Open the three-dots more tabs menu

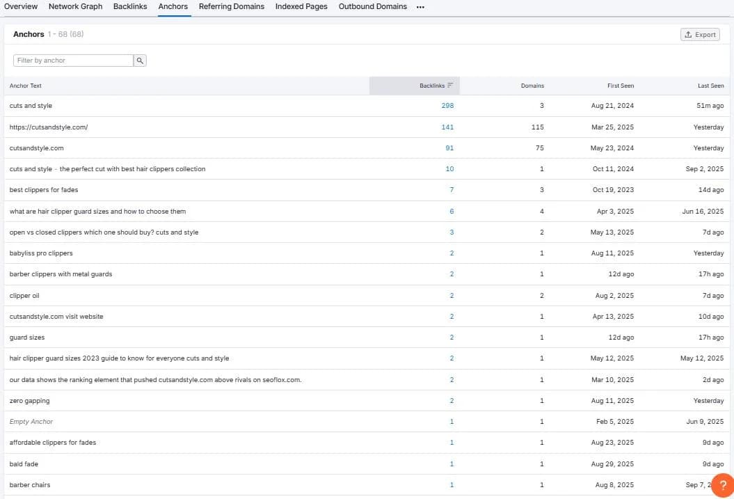(x=420, y=7)
